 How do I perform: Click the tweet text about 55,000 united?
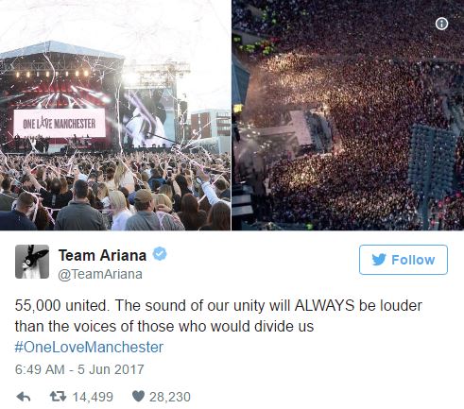pos(218,315)
